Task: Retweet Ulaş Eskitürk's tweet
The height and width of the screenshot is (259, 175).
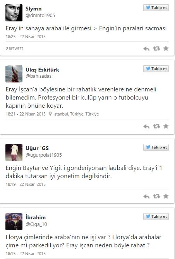Action: (156, 126)
